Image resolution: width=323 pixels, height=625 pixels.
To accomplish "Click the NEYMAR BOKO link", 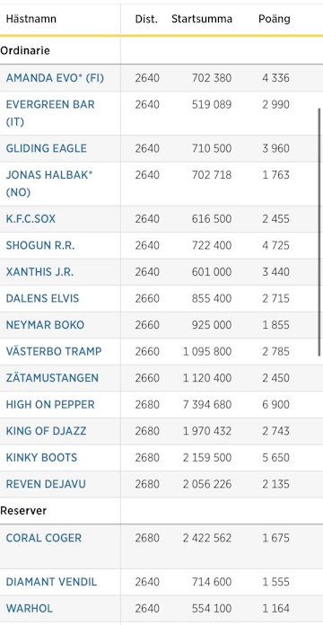I will point(45,325).
